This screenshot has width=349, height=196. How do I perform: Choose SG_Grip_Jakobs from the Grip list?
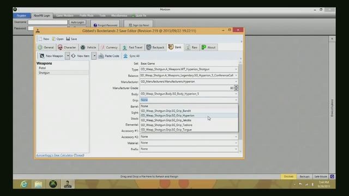pyautogui.click(x=189, y=120)
